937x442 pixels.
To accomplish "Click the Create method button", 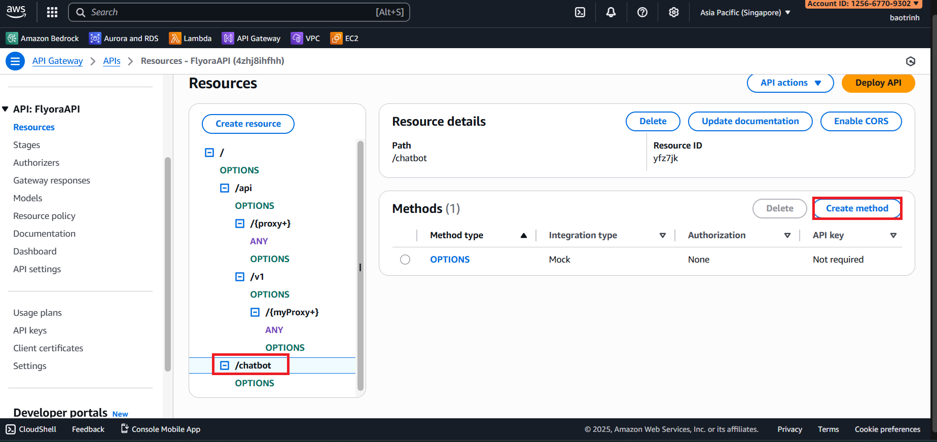I will (x=857, y=208).
